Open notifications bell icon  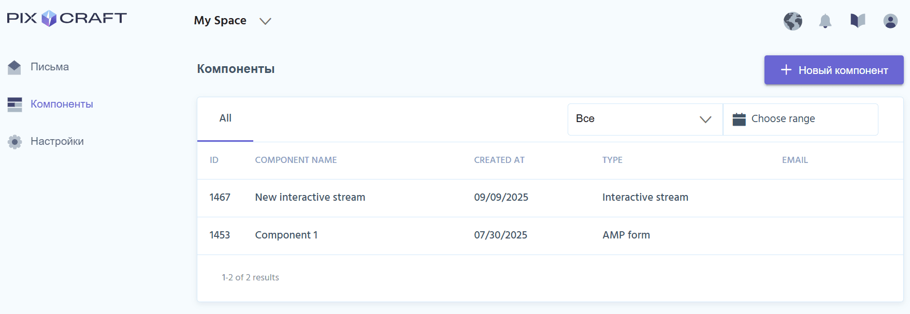[x=825, y=21]
